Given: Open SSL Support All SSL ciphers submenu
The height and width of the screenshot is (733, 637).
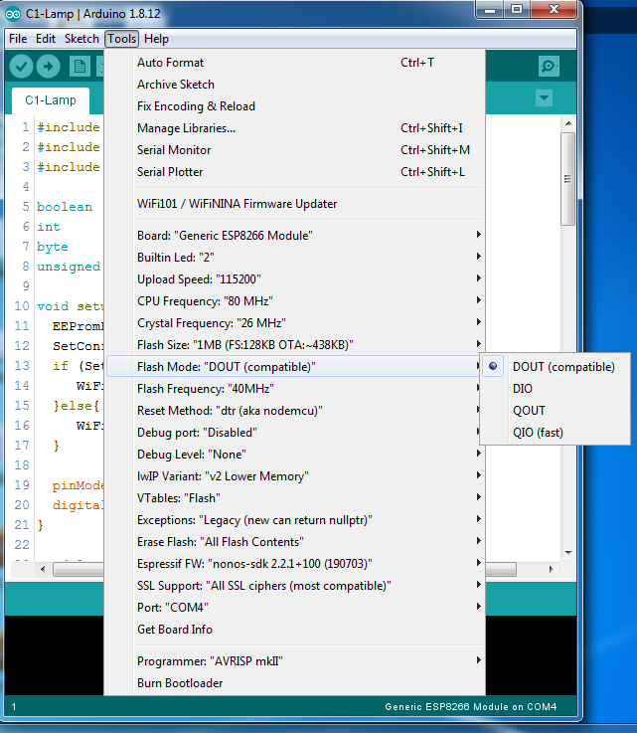Looking at the screenshot, I should (x=295, y=586).
